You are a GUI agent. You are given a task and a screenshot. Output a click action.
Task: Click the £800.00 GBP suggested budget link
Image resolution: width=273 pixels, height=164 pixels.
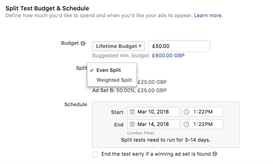coord(168,55)
